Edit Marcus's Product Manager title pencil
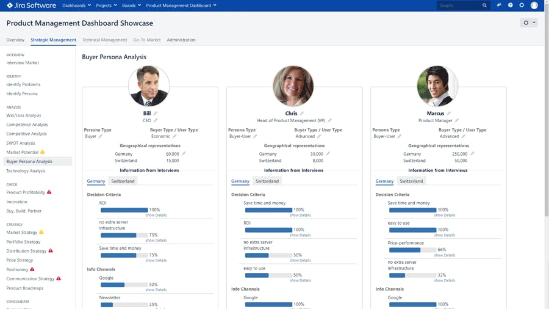Screen dimensions: 549x309 pyautogui.click(x=457, y=120)
